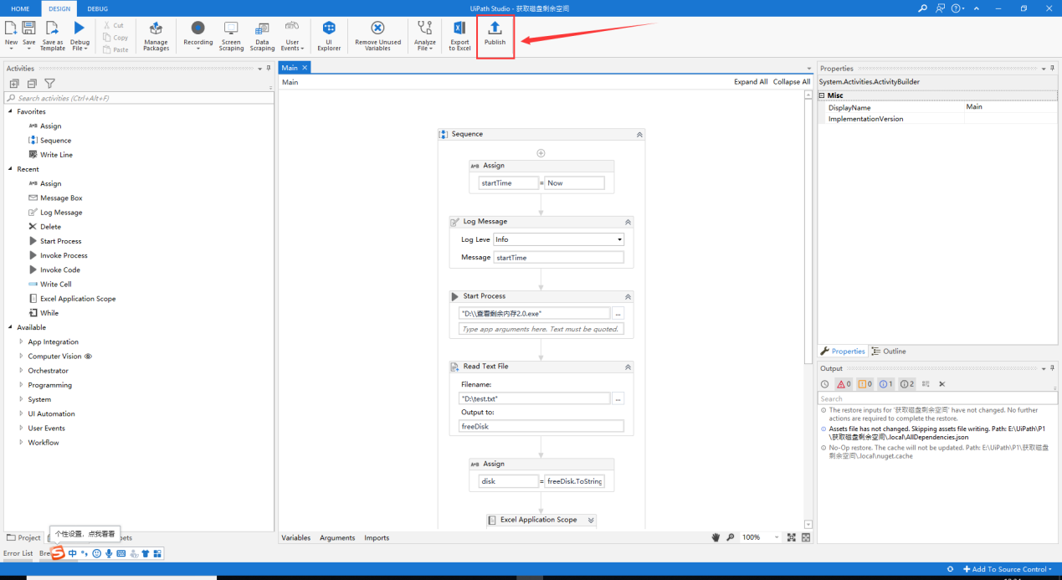Toggle timestamps in the Output panel
The image size is (1062, 580).
point(824,383)
